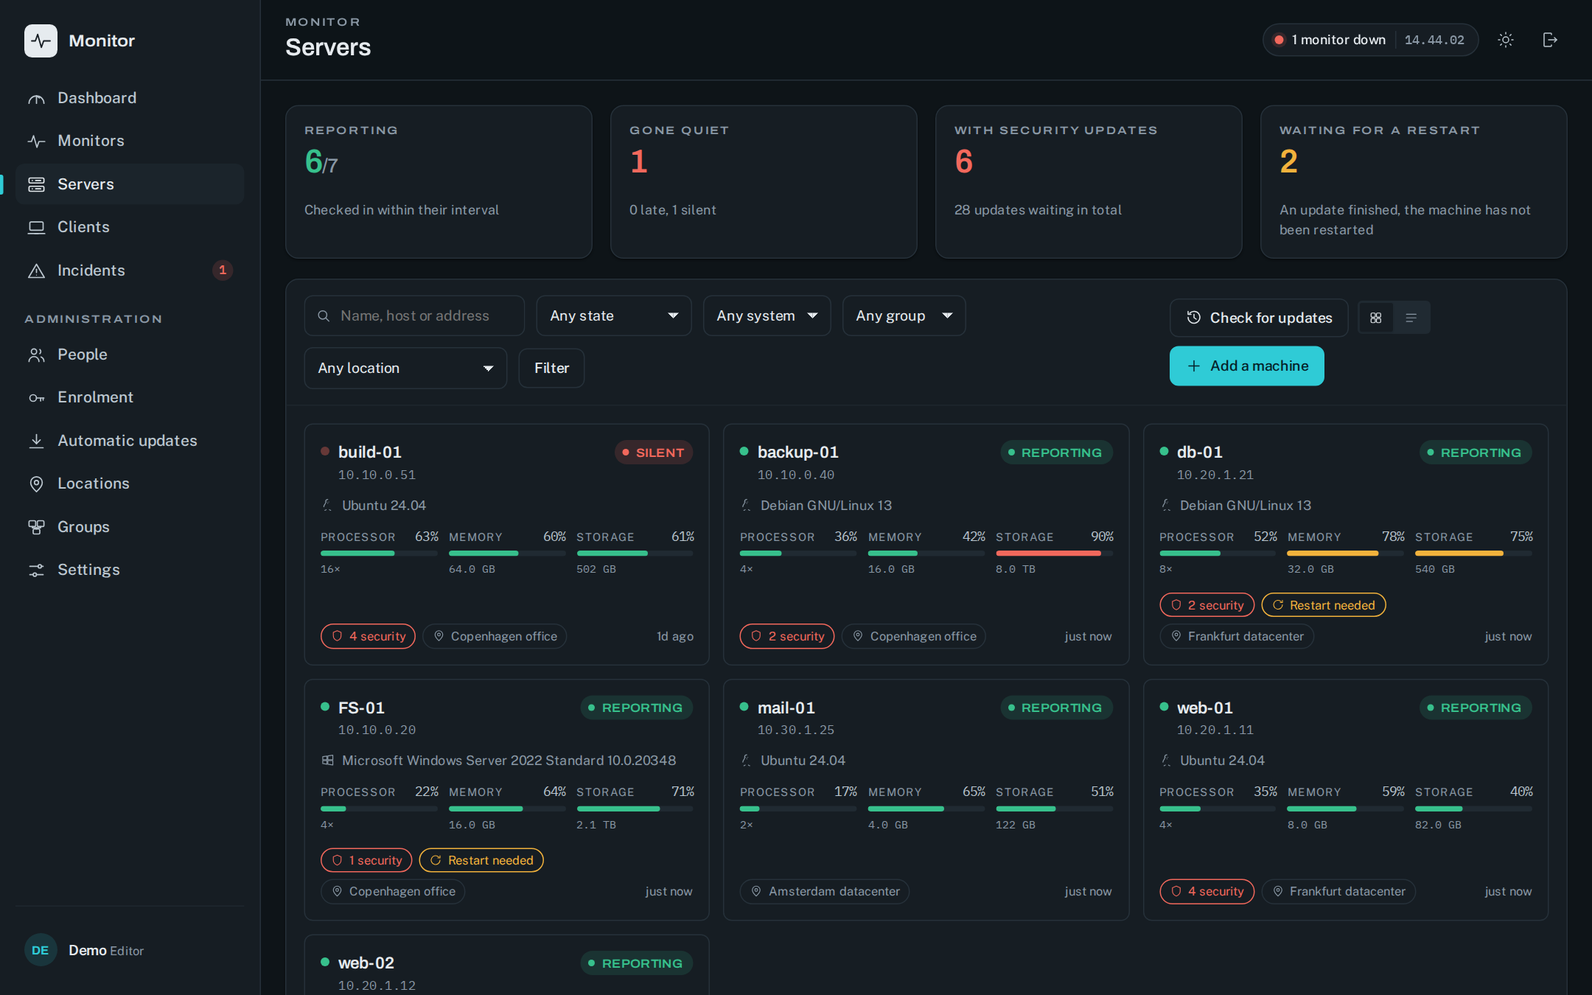This screenshot has height=995, width=1592.
Task: Toggle the light theme sun icon
Action: pos(1506,40)
